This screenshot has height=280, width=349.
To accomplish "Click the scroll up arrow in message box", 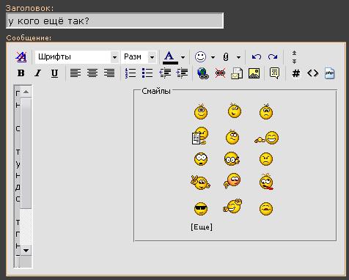I will coord(26,92).
